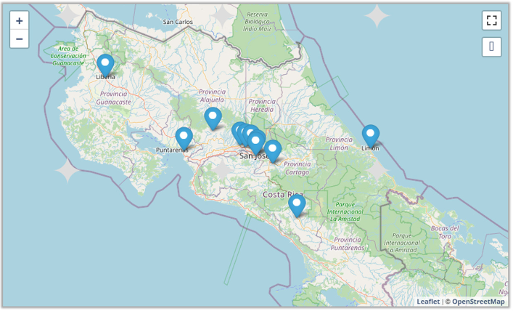
Task: Open marker south of the Costa Rica label
Action: (x=297, y=206)
